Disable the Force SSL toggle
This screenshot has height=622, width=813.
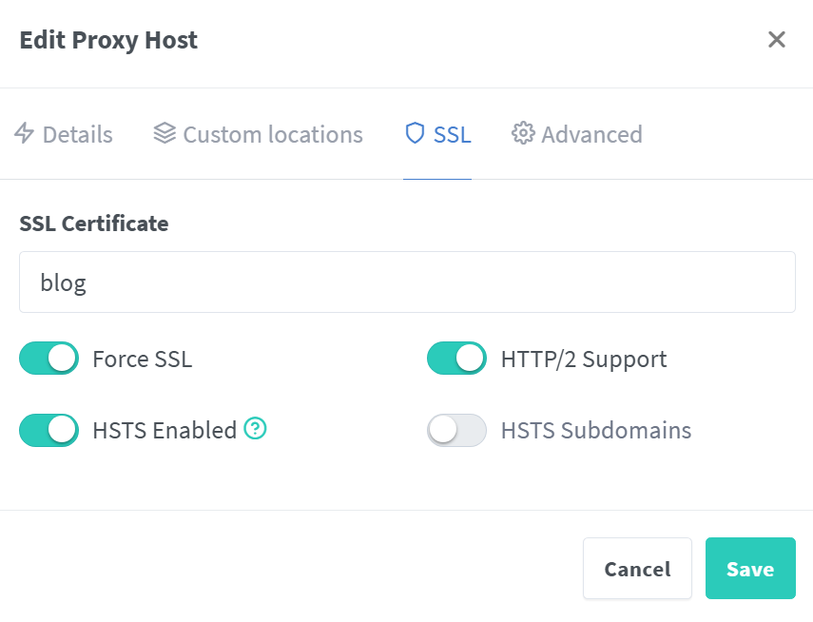(48, 359)
